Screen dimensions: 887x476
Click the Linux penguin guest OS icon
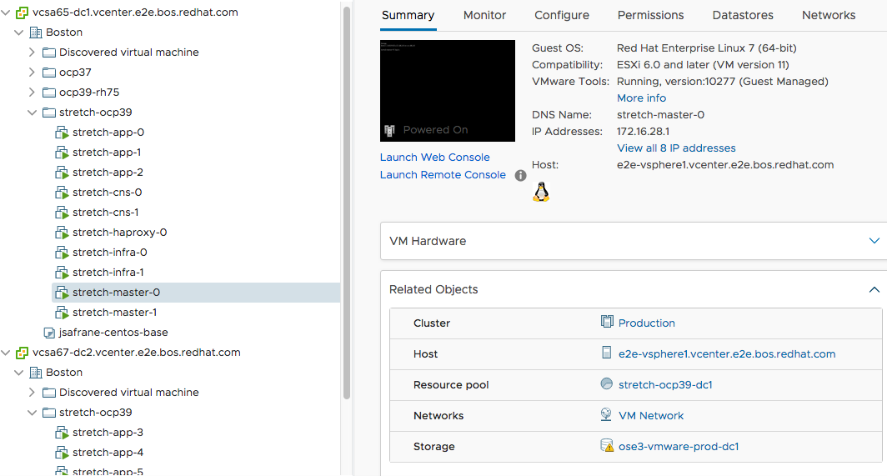click(x=541, y=192)
